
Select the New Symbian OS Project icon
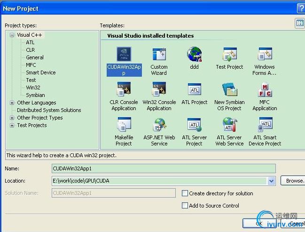click(230, 89)
